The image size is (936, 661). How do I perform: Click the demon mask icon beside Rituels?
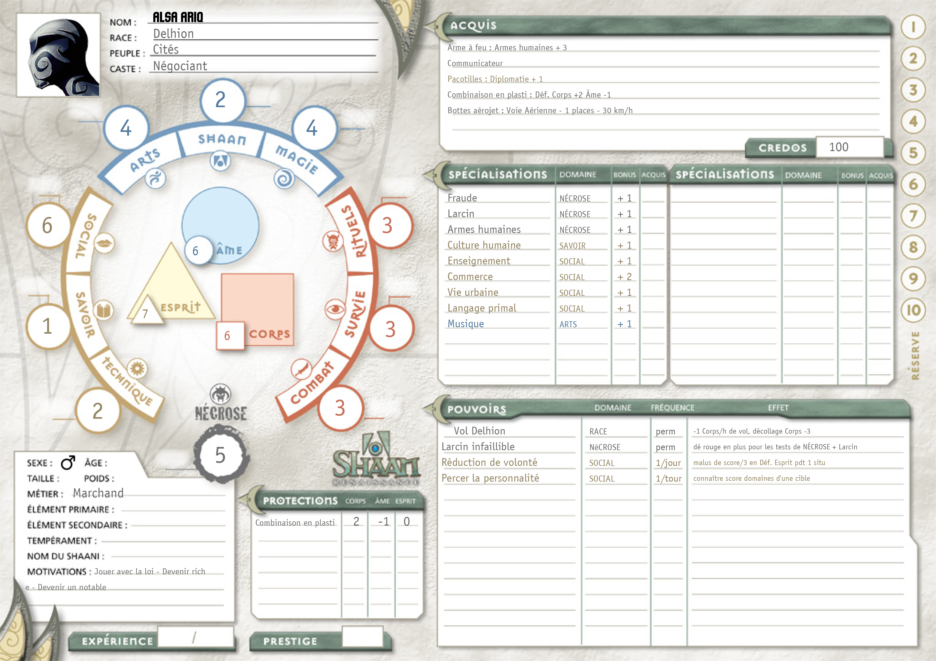click(333, 241)
